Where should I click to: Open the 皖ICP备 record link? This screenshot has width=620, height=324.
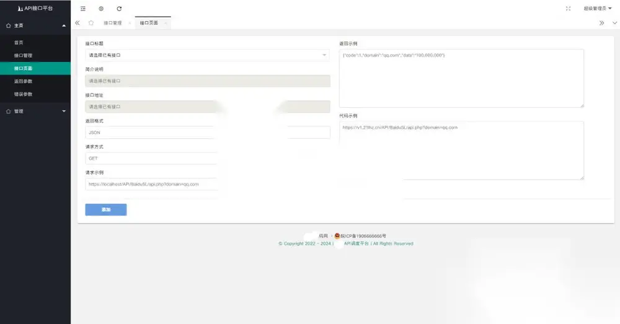(x=363, y=236)
